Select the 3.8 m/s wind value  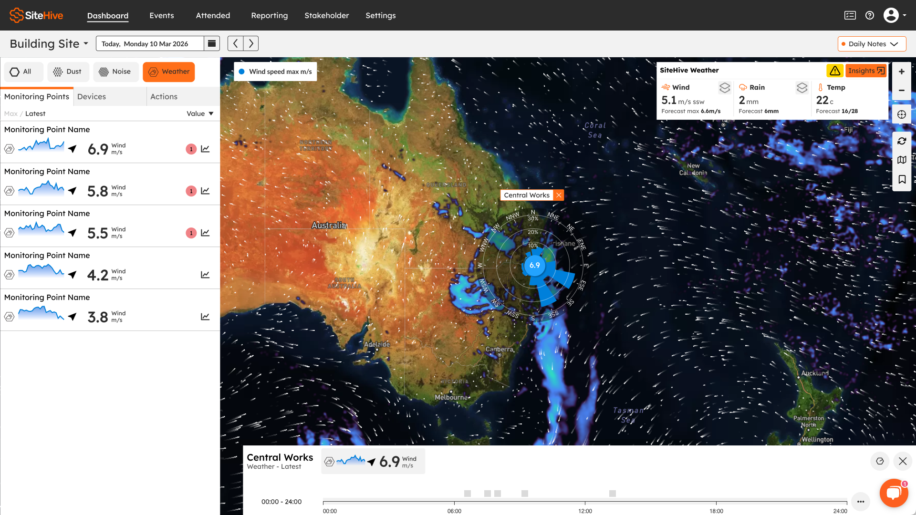click(x=98, y=317)
